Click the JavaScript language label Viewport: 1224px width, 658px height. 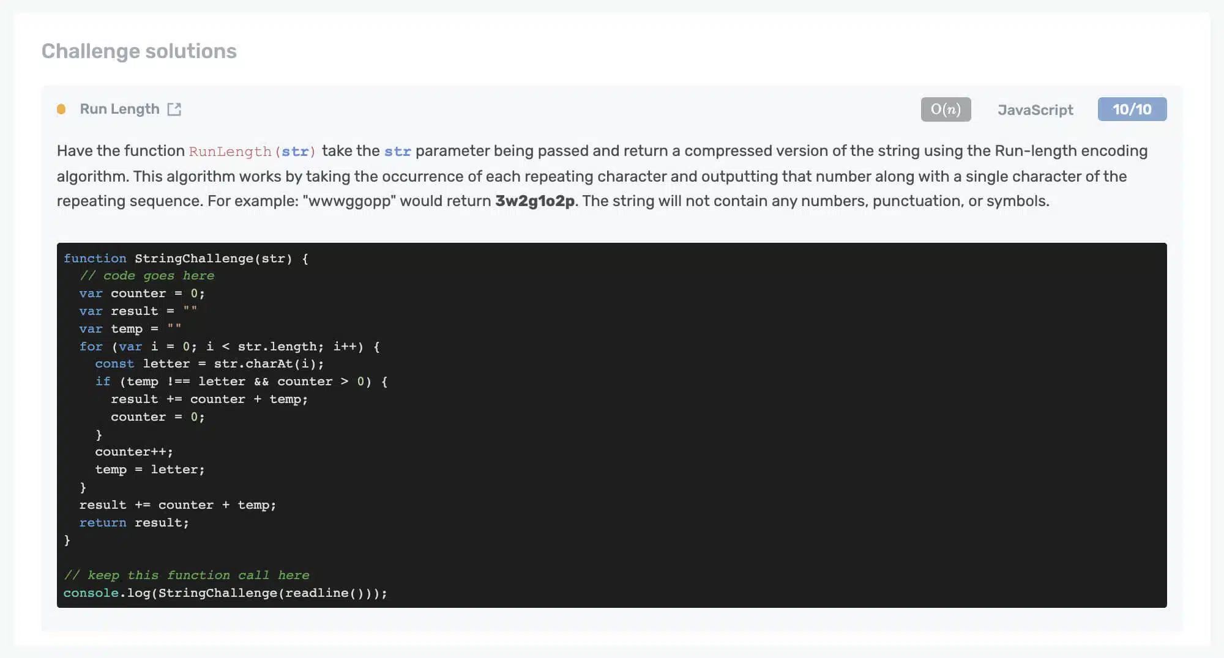click(1035, 110)
